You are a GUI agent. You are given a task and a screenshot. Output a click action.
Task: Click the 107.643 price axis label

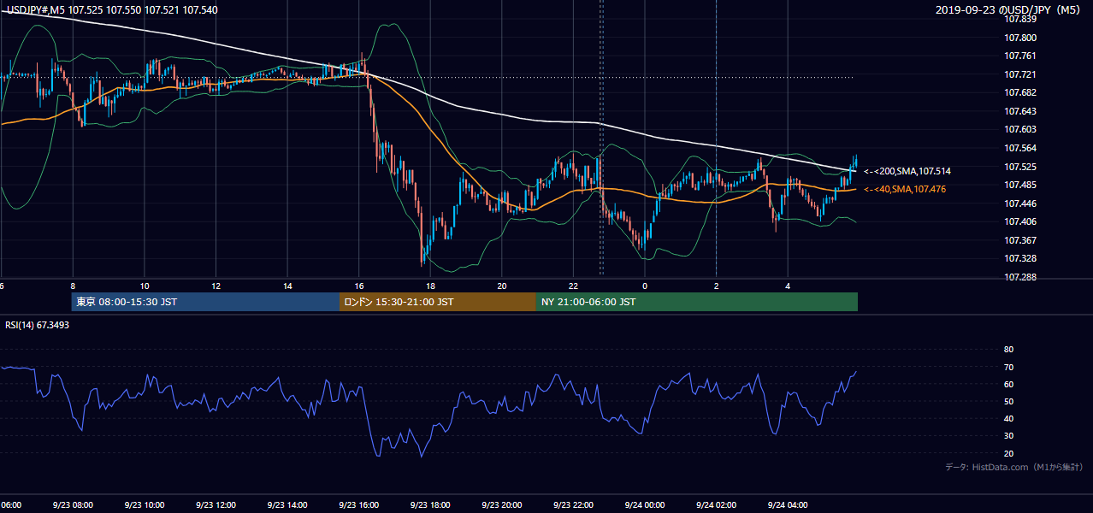coord(1020,111)
